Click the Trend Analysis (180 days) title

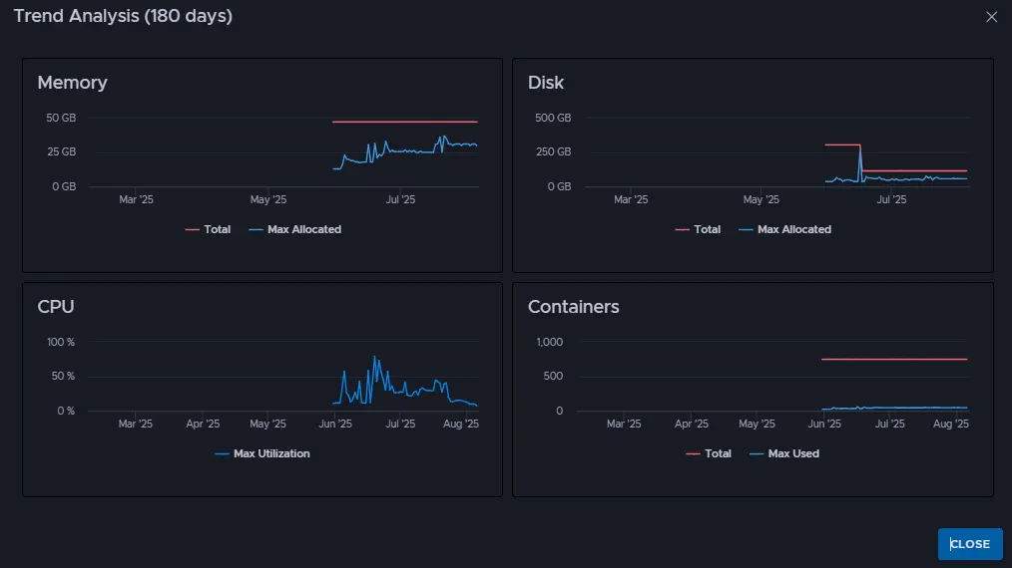point(123,17)
